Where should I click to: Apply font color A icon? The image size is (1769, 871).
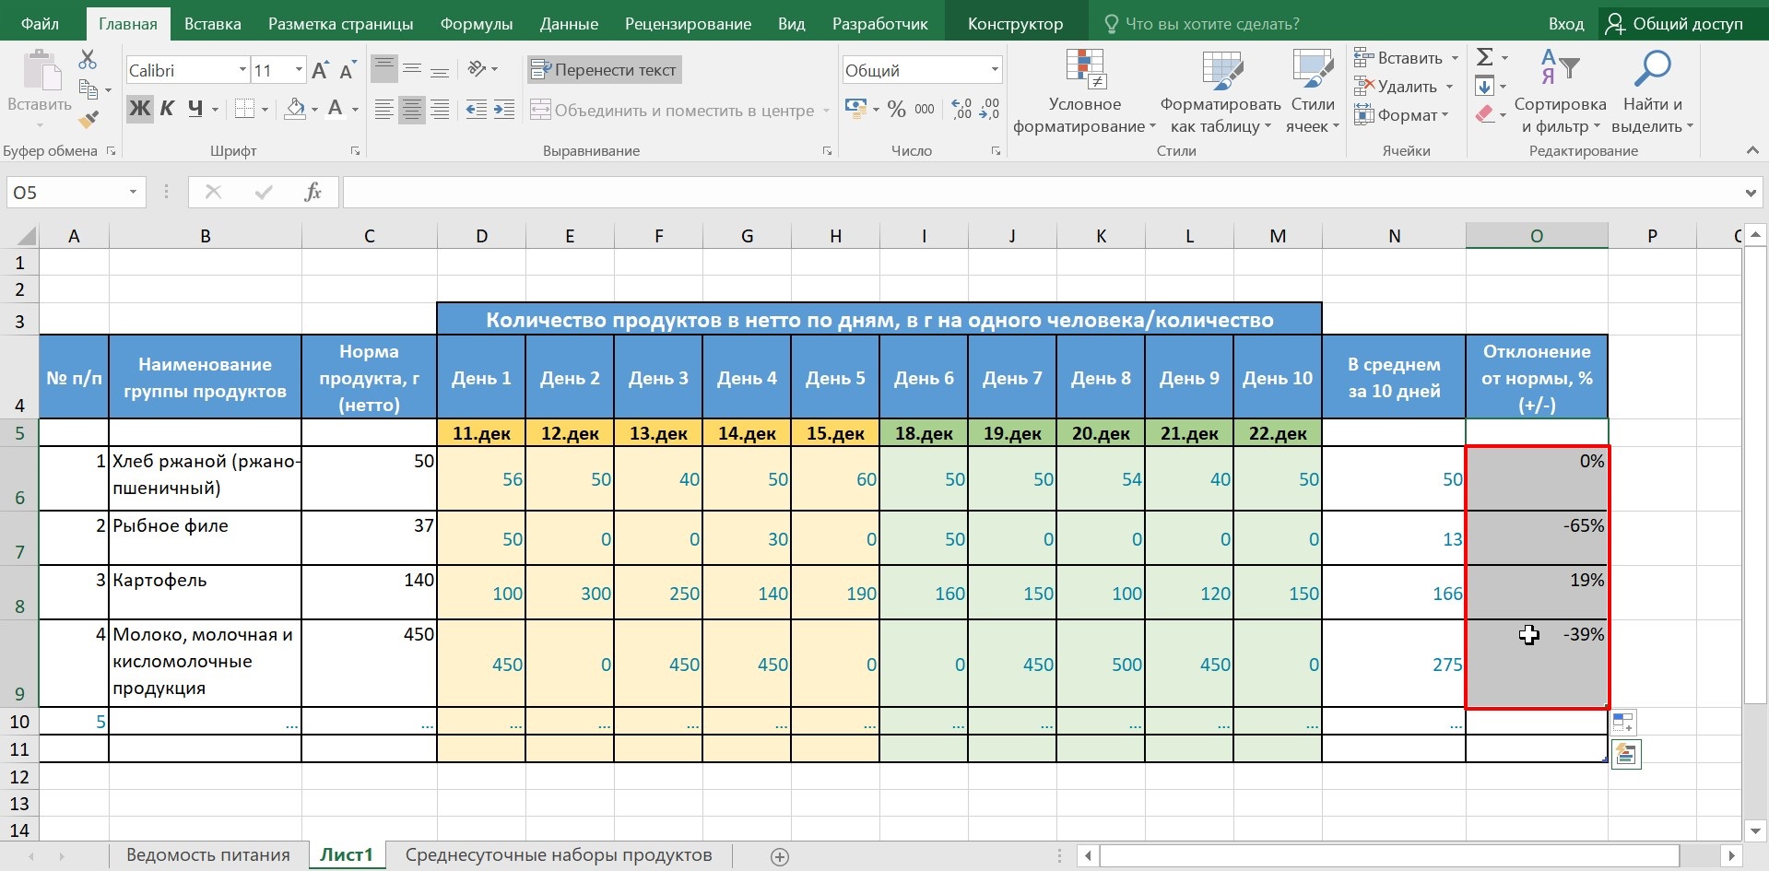click(x=336, y=109)
